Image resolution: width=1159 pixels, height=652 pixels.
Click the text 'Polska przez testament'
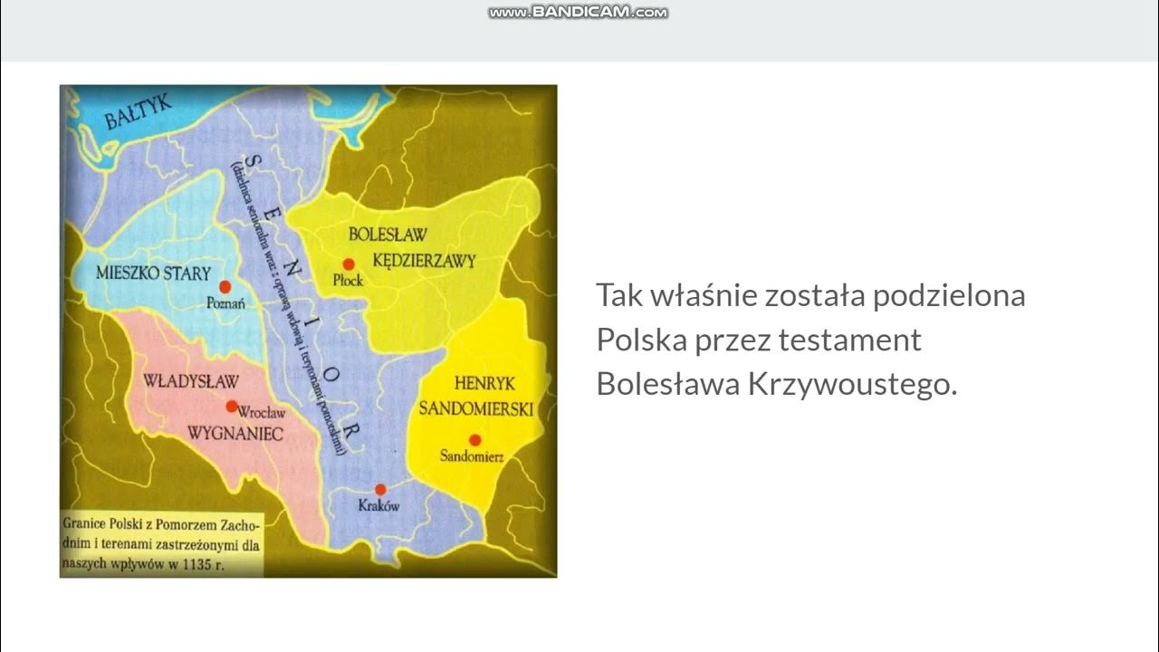[x=759, y=340]
